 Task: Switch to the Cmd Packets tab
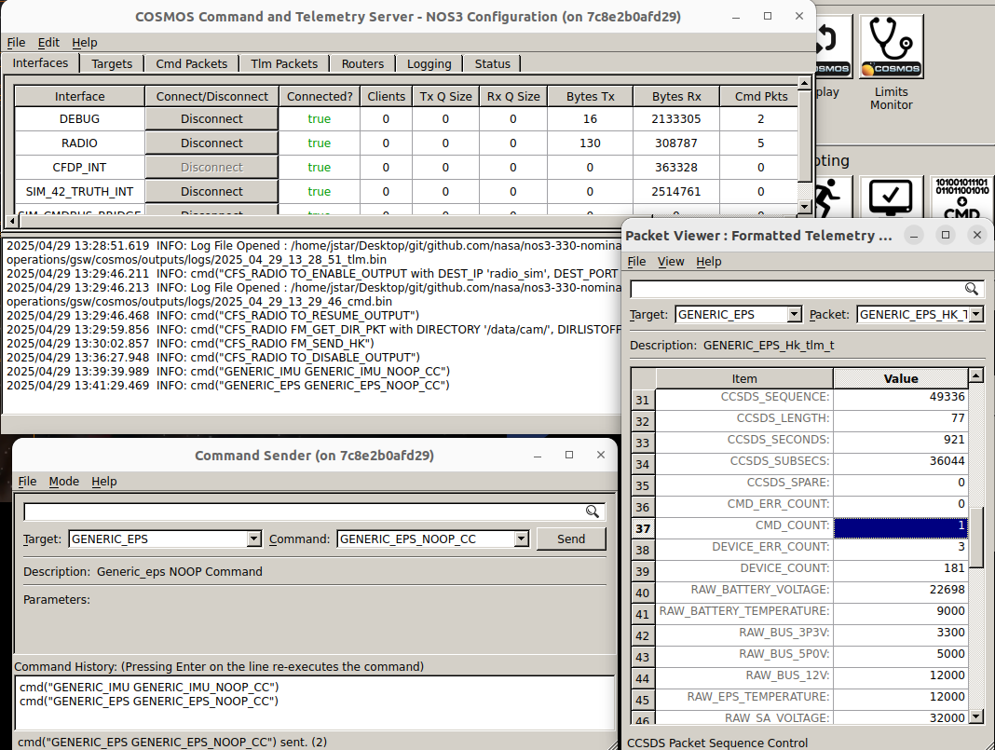click(x=192, y=63)
